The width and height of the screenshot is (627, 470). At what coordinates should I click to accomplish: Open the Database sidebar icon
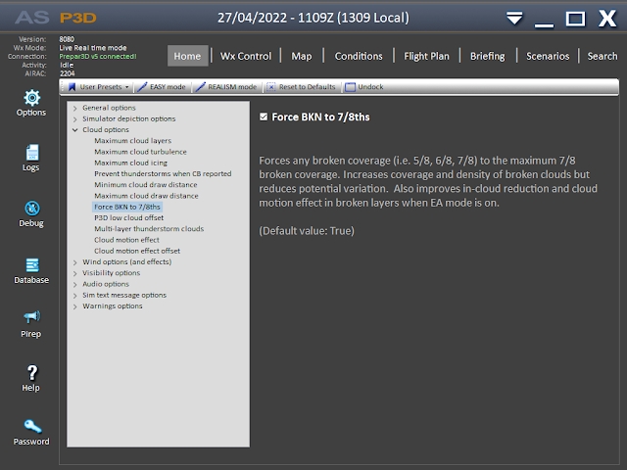point(31,265)
